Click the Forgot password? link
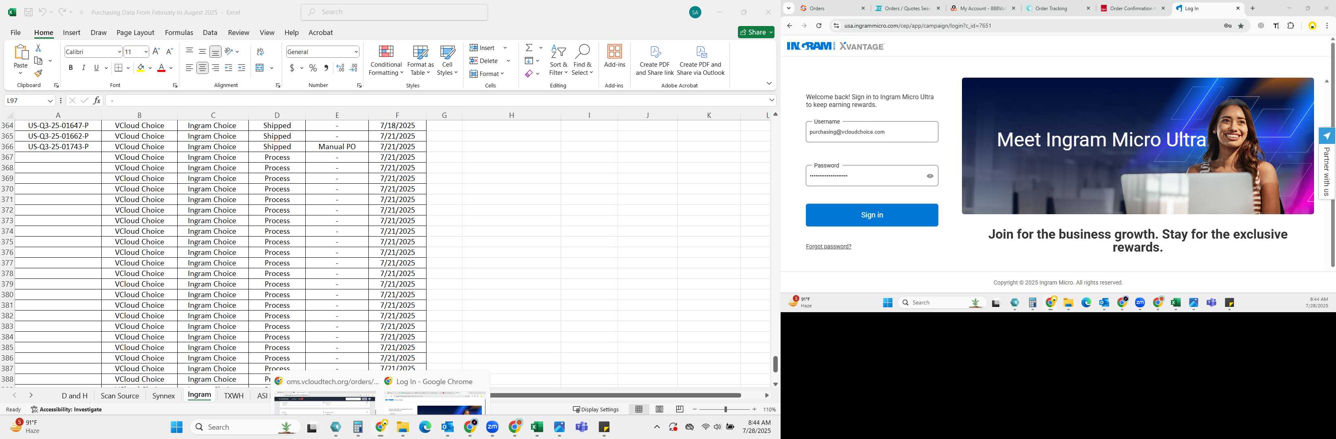 click(828, 246)
